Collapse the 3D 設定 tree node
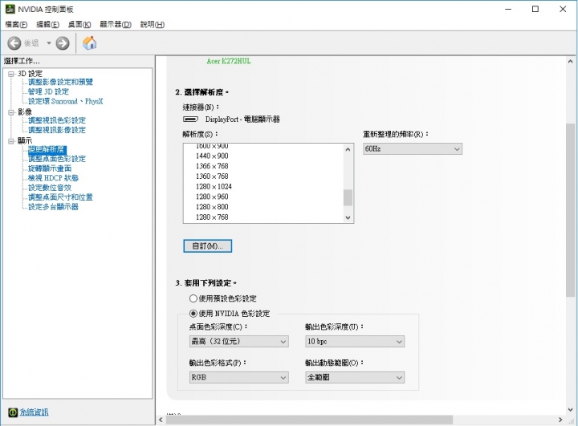The image size is (578, 426). pos(11,74)
